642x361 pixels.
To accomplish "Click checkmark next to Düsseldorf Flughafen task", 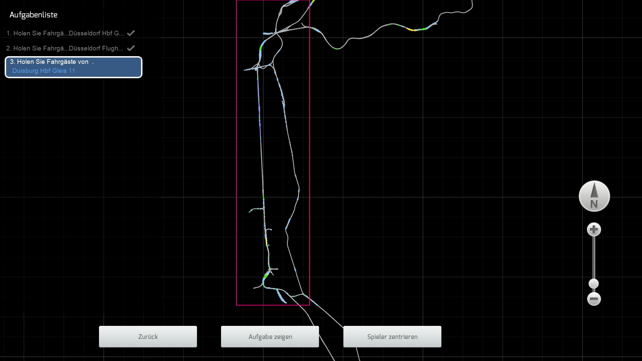I will 131,48.
